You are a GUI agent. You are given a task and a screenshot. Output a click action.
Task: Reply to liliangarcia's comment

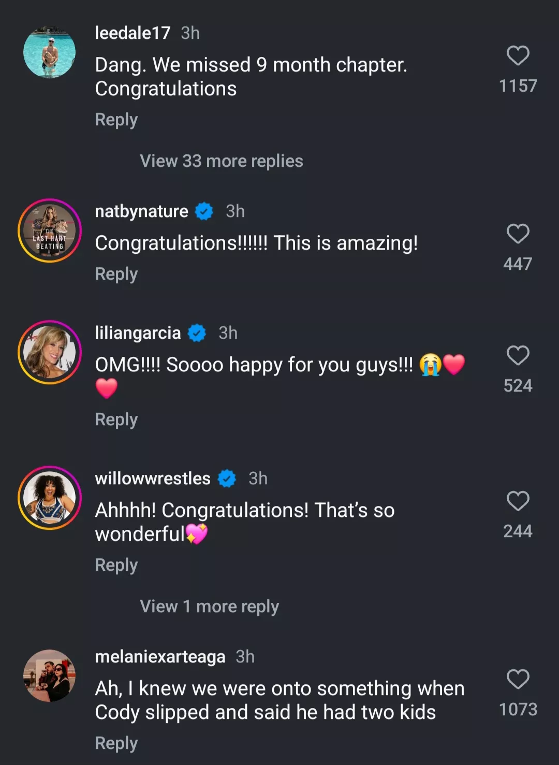(116, 420)
